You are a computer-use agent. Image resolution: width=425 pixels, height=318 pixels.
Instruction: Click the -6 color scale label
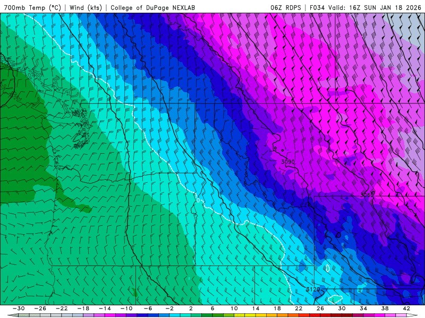148,308
